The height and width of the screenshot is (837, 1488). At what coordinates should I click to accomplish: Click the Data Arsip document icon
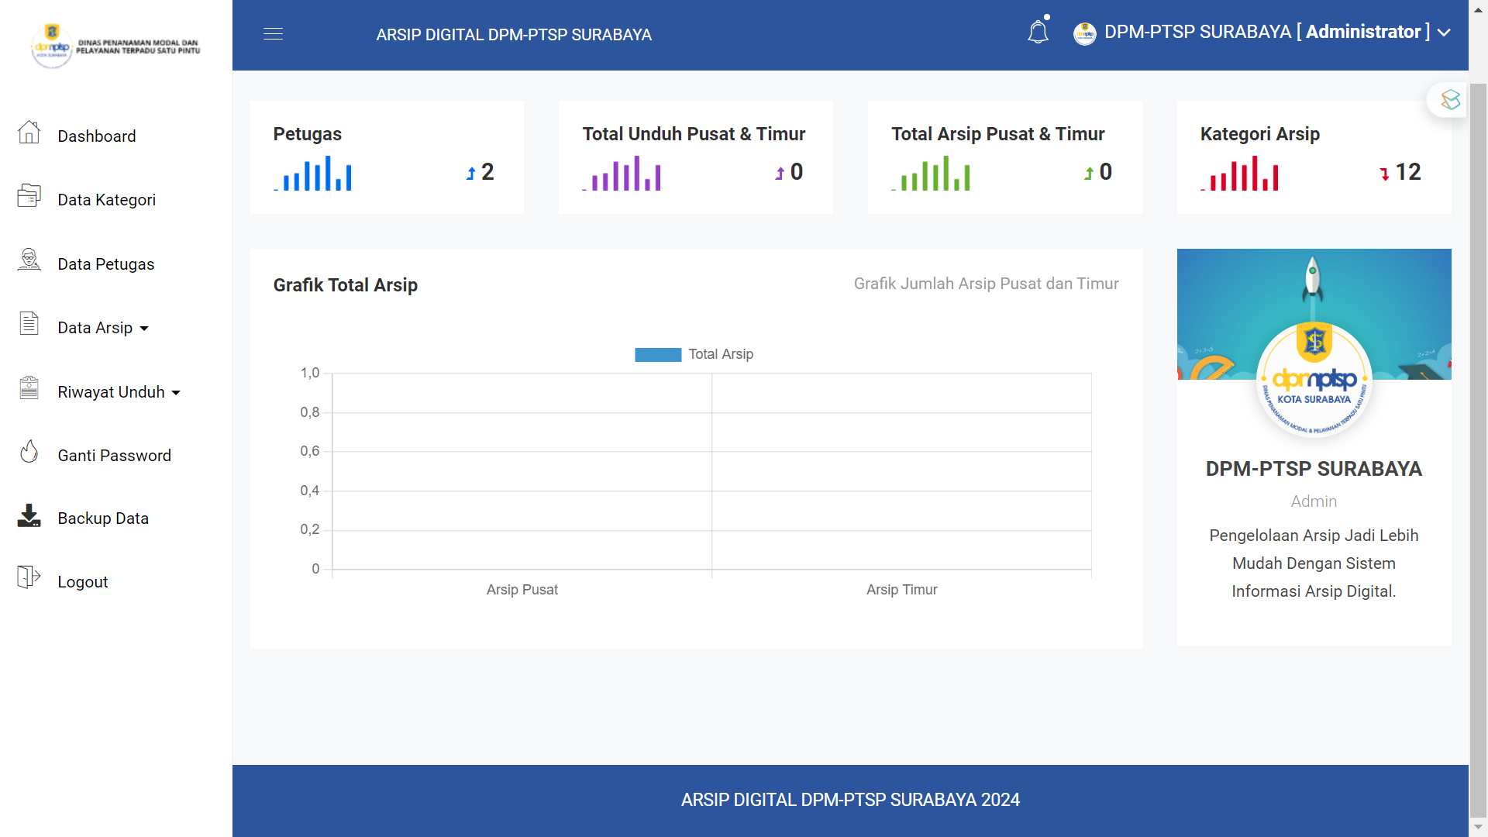(29, 324)
